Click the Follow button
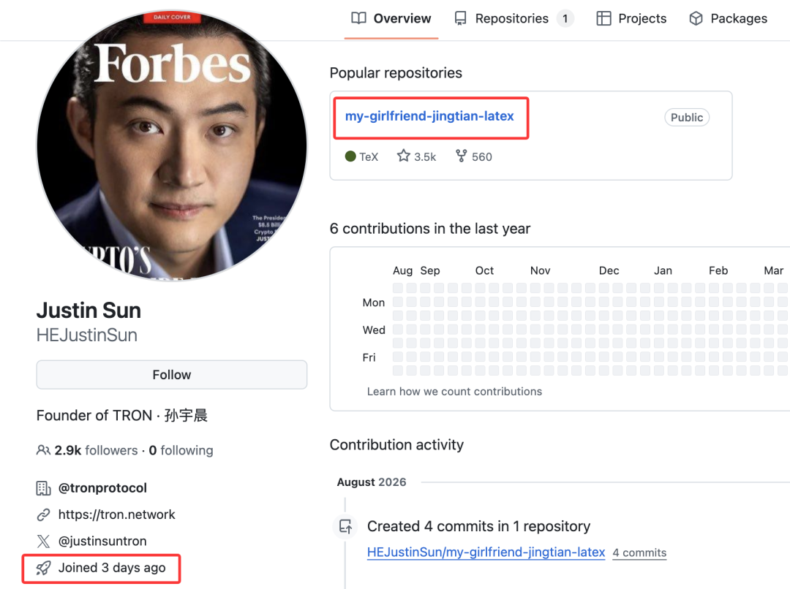 coord(172,375)
